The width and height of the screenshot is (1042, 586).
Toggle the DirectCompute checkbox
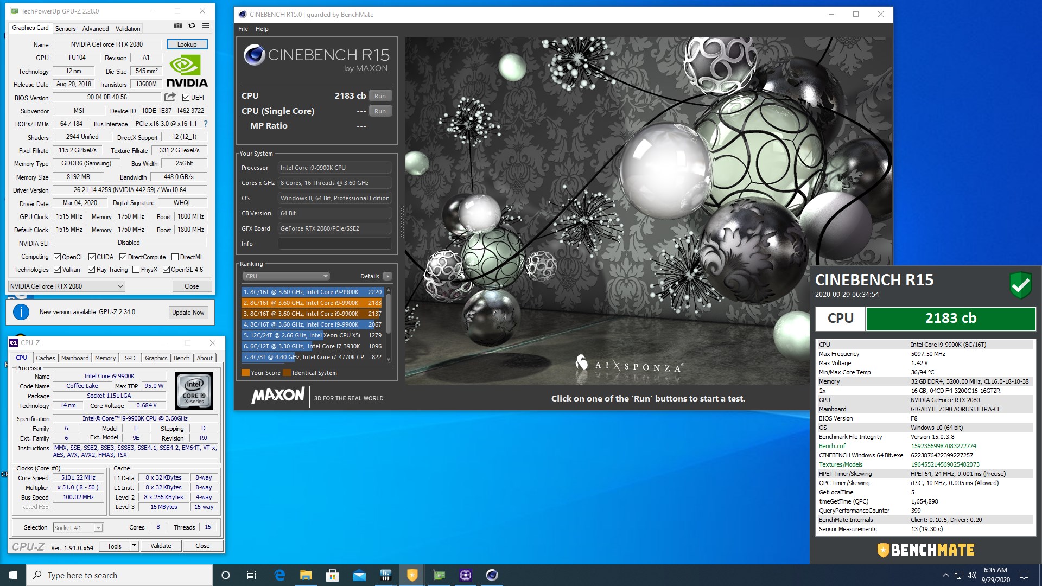point(123,257)
